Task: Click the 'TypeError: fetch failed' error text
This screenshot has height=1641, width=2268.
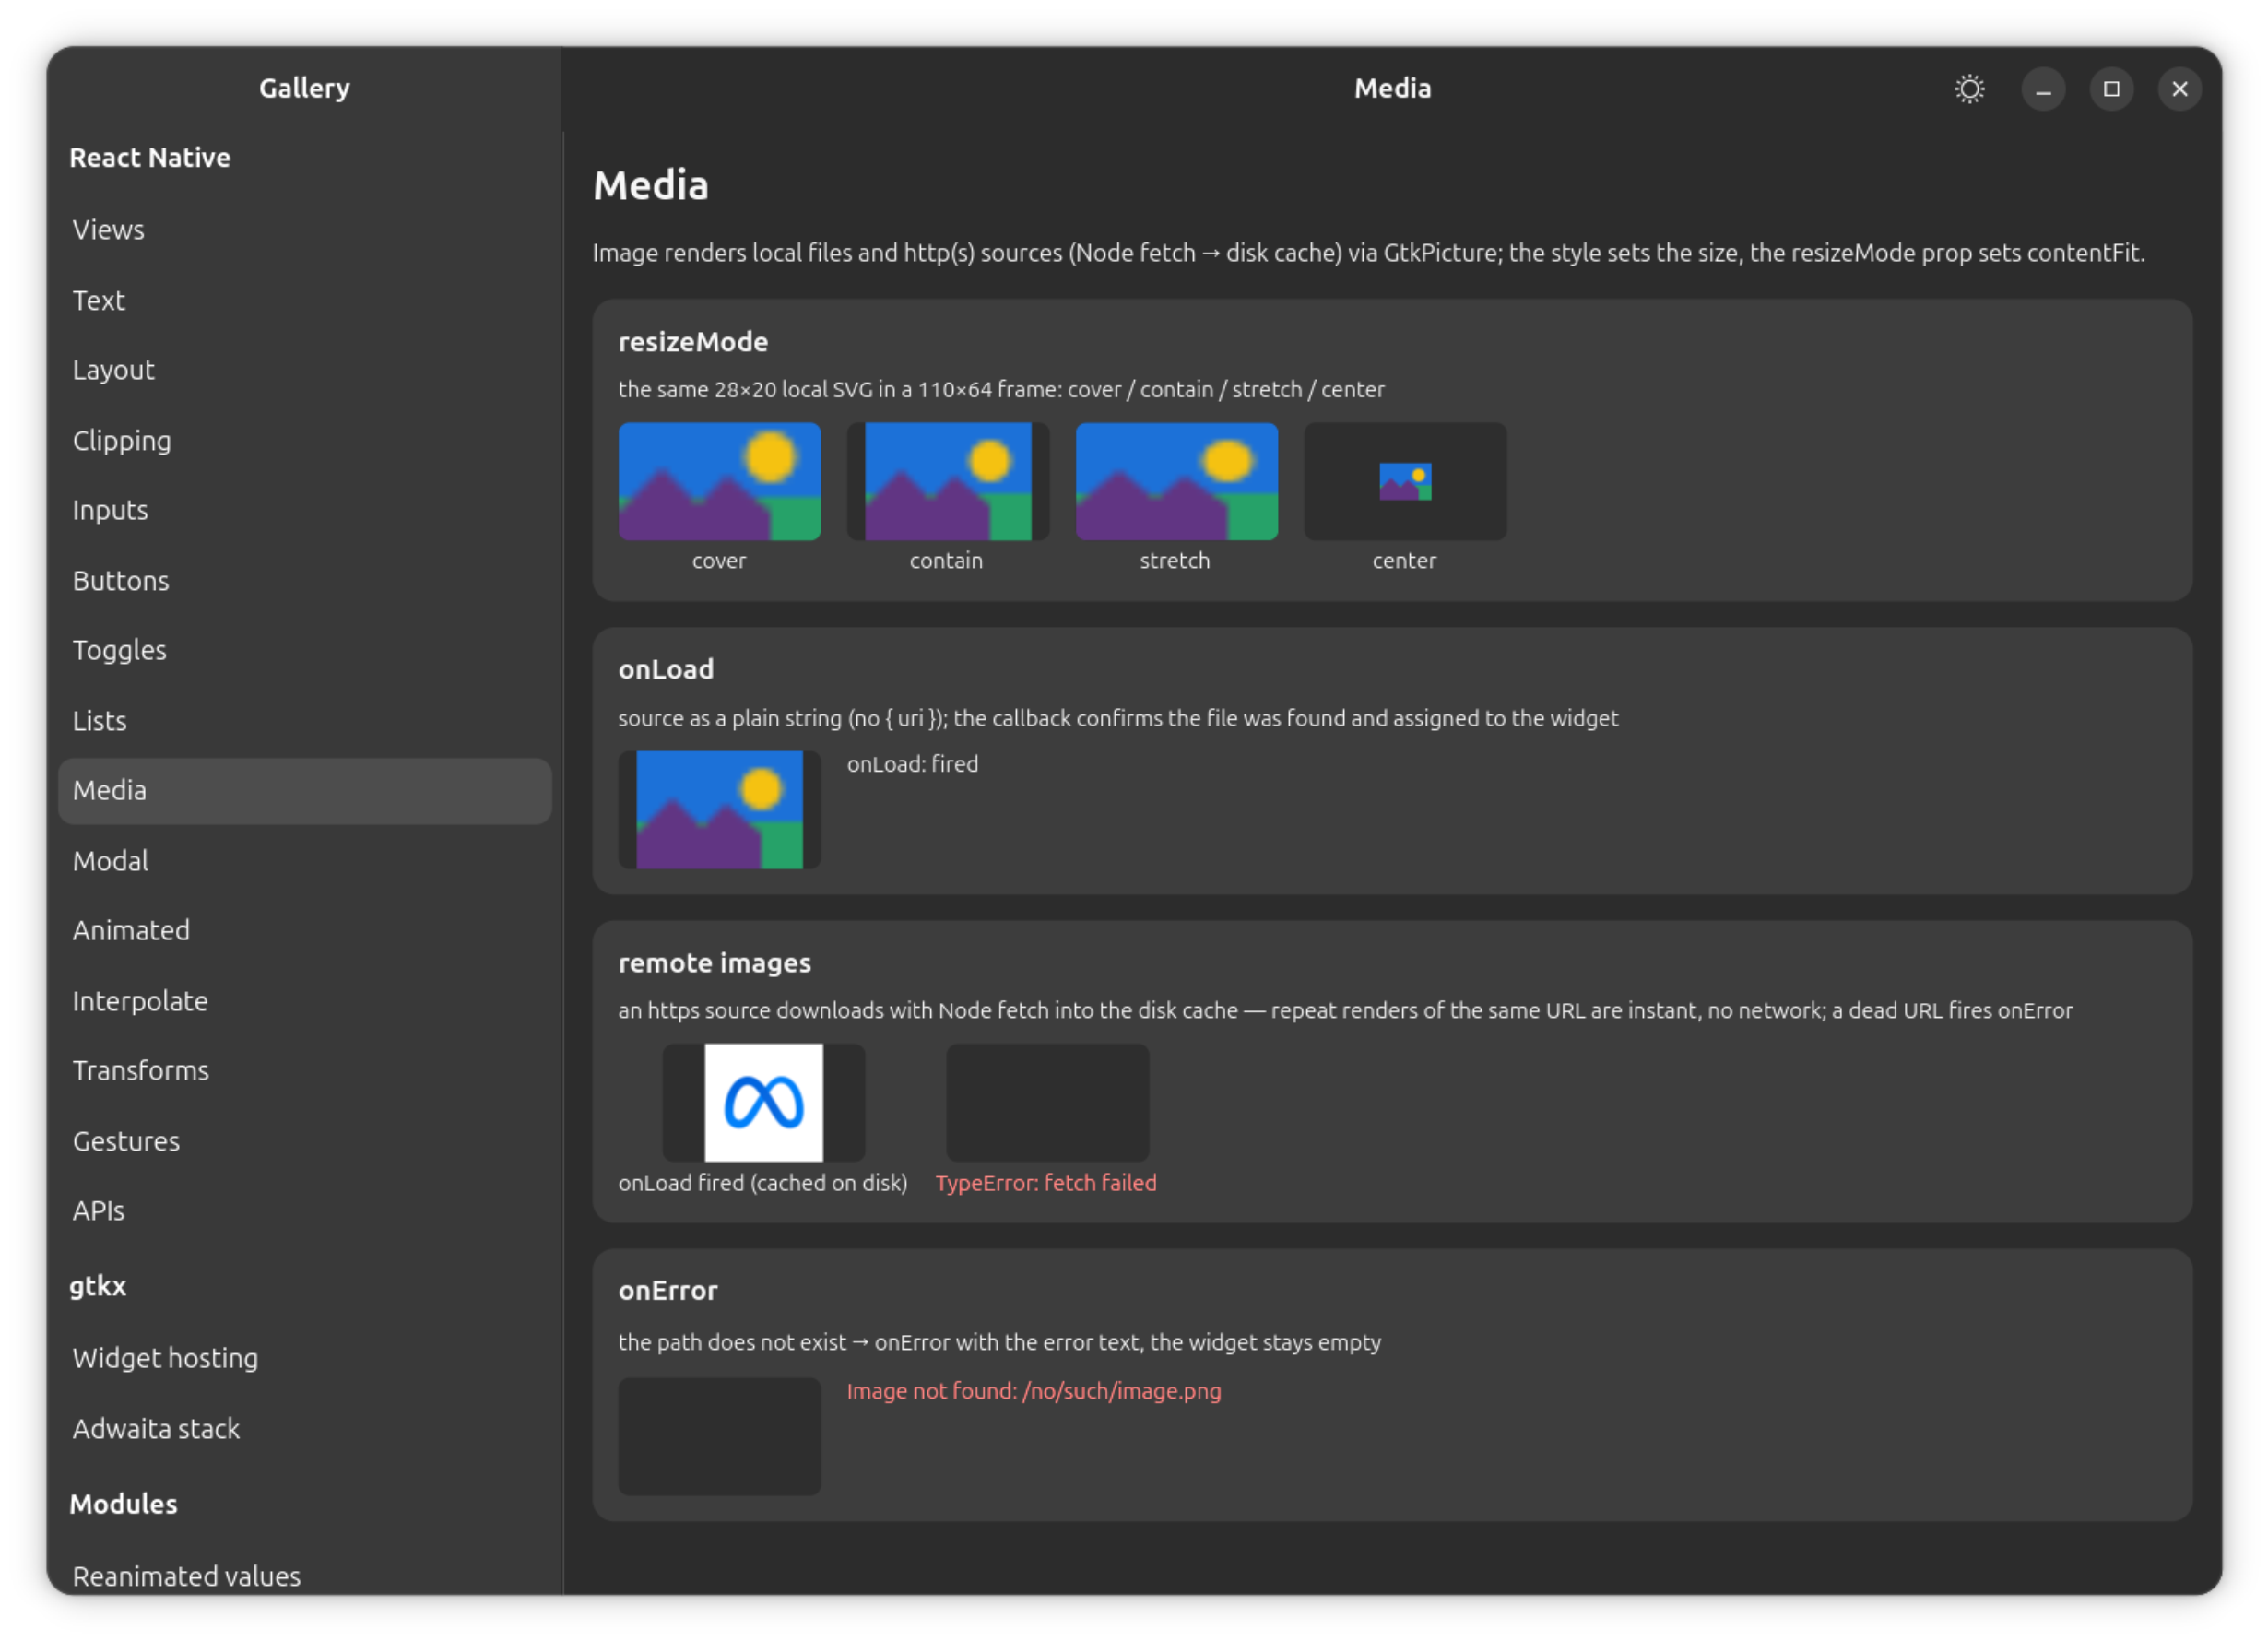Action: (1046, 1182)
